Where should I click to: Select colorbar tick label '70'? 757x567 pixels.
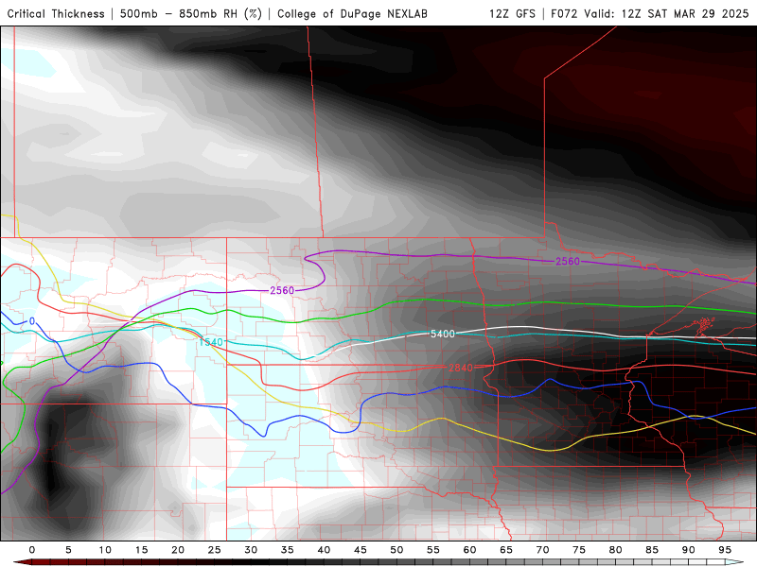[542, 550]
